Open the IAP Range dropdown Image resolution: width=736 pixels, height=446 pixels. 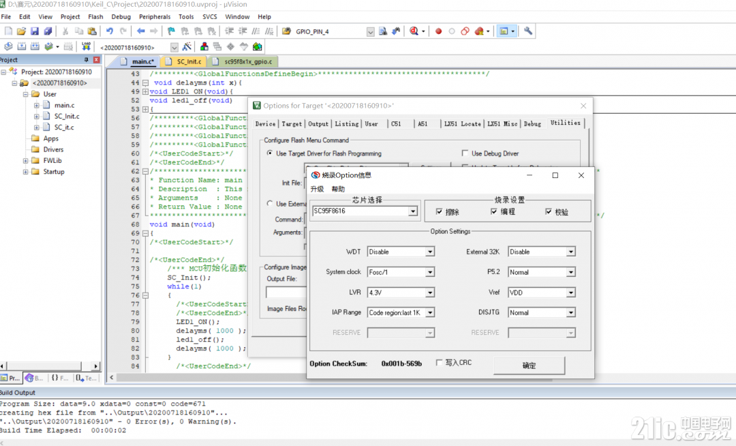click(x=430, y=312)
